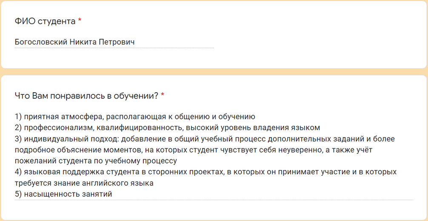Click the red asterisk beside ФИО студента

click(x=80, y=20)
